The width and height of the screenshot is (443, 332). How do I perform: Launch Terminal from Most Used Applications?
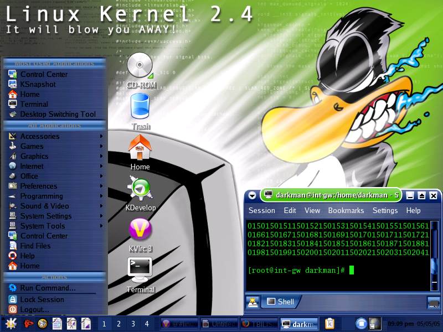[x=55, y=104]
